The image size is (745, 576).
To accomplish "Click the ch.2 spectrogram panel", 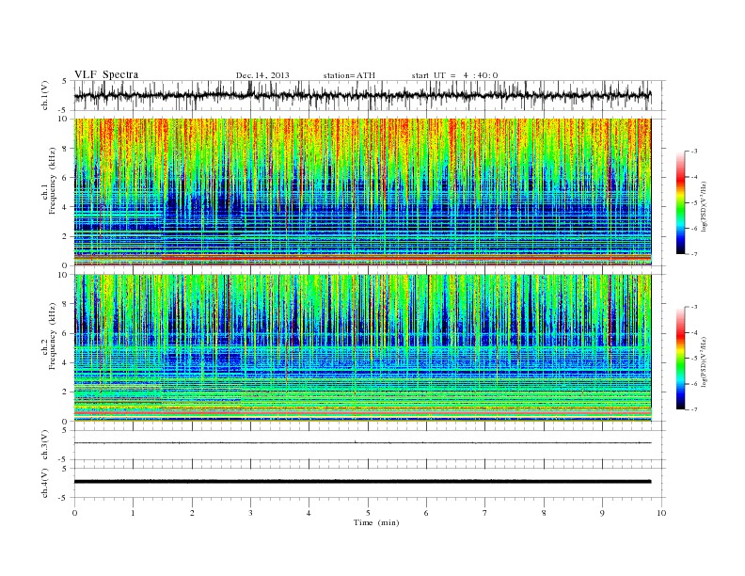I will pos(362,348).
